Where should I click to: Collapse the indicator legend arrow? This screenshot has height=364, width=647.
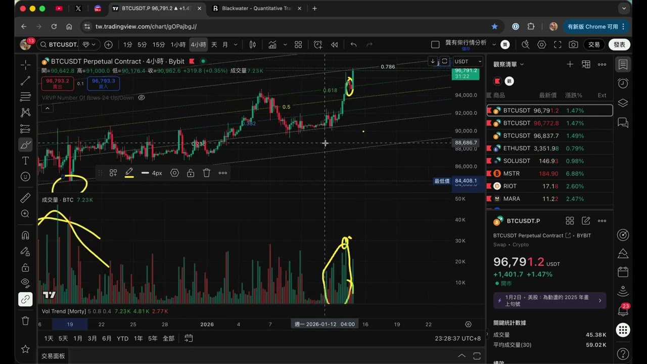[x=47, y=108]
